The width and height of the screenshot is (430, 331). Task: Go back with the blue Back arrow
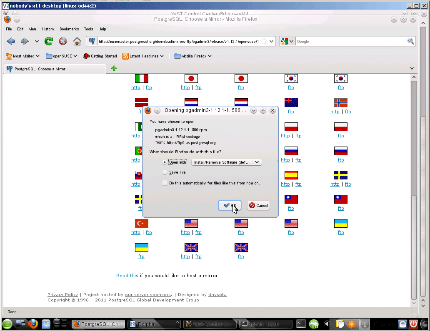(11, 41)
